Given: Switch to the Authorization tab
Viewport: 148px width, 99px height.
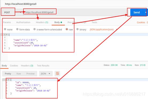Looking at the screenshot, I should [x=23, y=22].
